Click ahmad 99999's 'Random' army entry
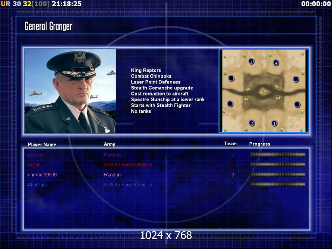The height and width of the screenshot is (249, 332). (113, 175)
